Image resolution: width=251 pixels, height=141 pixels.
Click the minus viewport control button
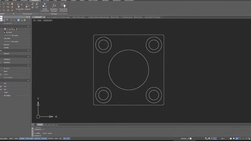click(x=35, y=20)
